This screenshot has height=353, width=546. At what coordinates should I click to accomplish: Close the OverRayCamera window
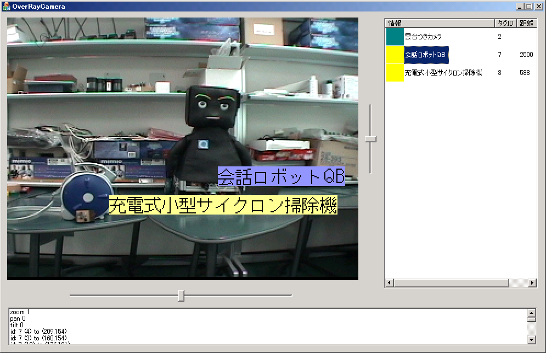[539, 7]
